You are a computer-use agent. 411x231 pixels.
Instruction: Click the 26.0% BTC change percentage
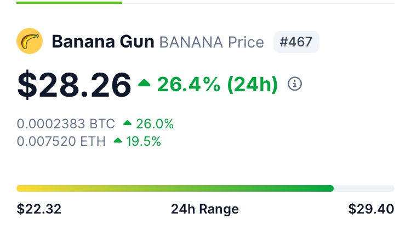155,124
